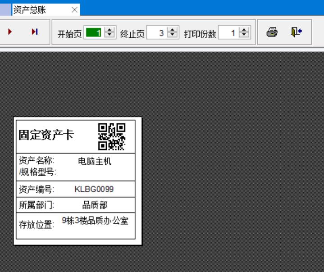Click the 终止页 number field
324x272 pixels.
[156, 33]
